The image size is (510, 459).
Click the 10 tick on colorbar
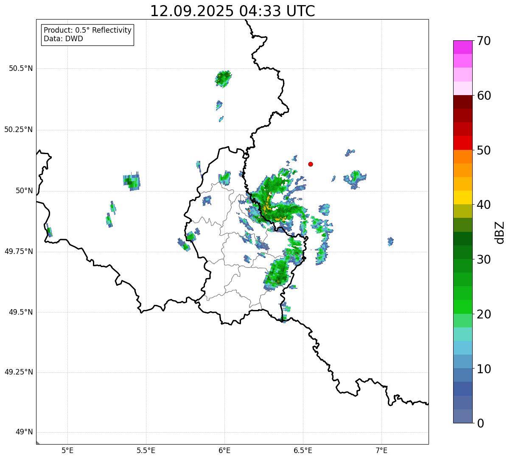[483, 369]
